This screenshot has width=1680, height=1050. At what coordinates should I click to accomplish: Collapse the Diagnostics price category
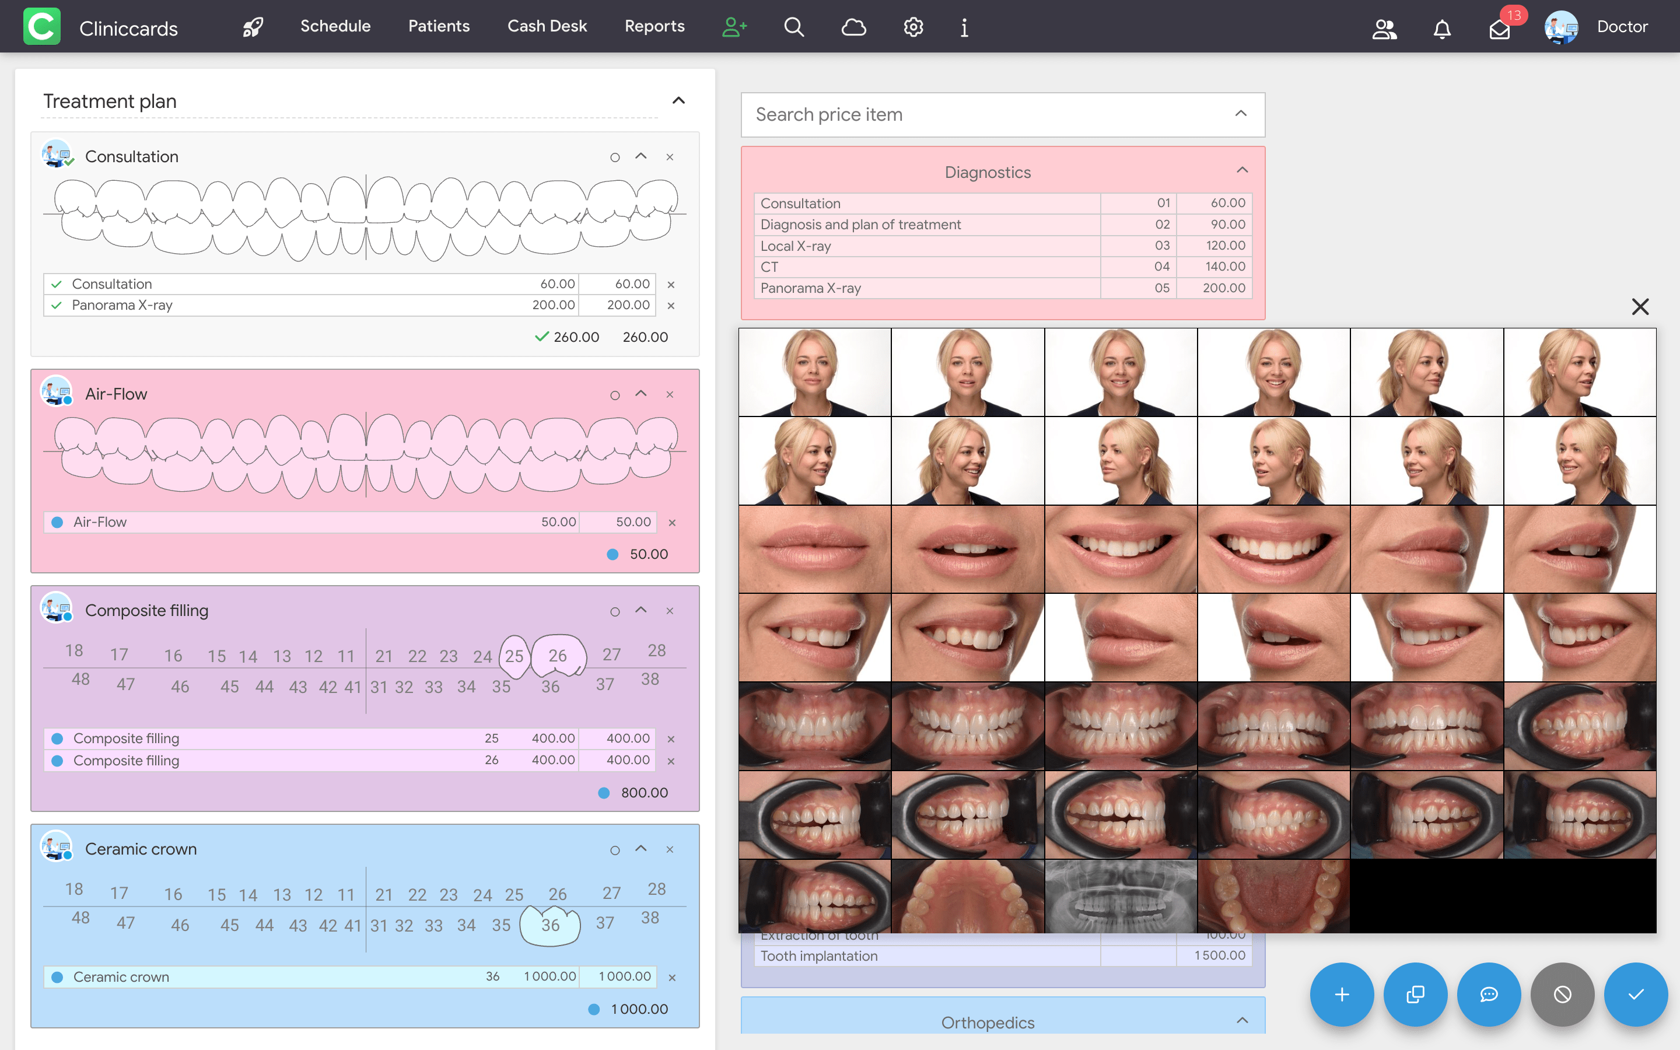1242,170
